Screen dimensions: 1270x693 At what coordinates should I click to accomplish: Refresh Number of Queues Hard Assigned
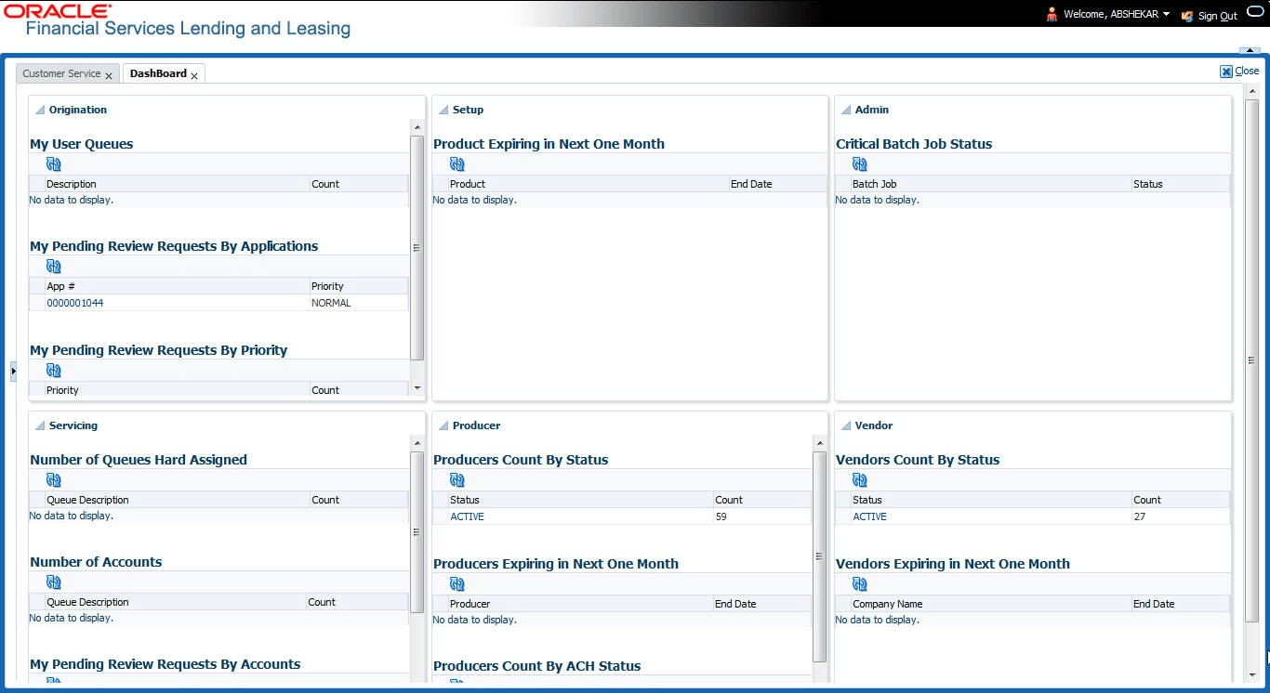pos(54,480)
